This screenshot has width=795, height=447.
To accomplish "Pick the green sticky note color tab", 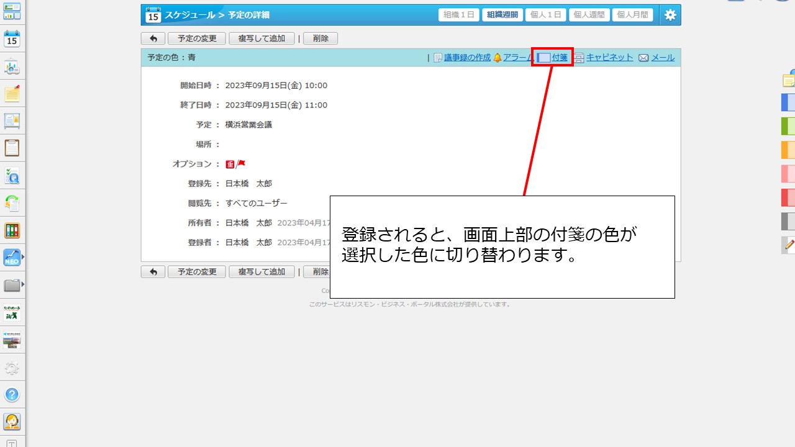I will (788, 127).
